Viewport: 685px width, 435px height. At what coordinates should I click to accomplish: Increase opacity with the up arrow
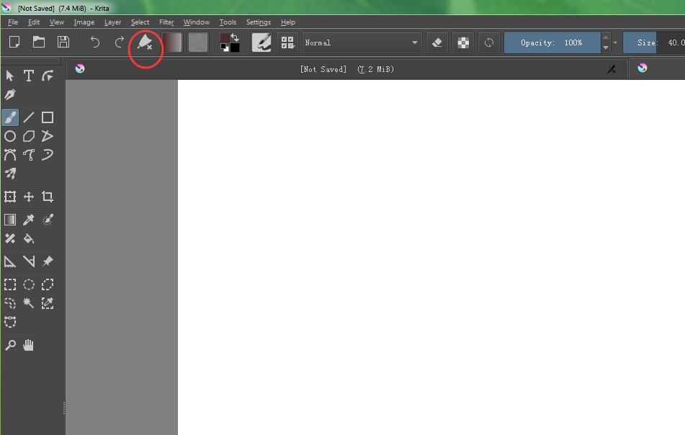[x=606, y=37]
